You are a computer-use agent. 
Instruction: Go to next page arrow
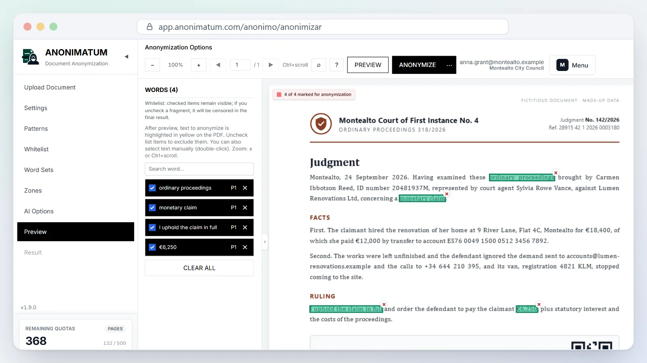coord(271,65)
